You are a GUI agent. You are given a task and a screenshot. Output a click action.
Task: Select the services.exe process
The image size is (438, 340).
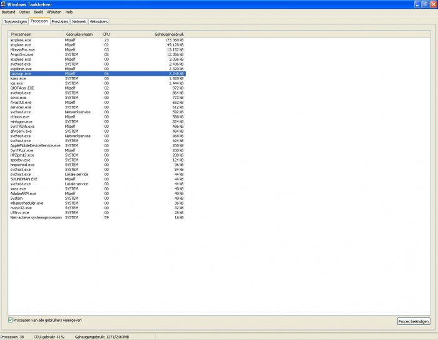pos(97,107)
